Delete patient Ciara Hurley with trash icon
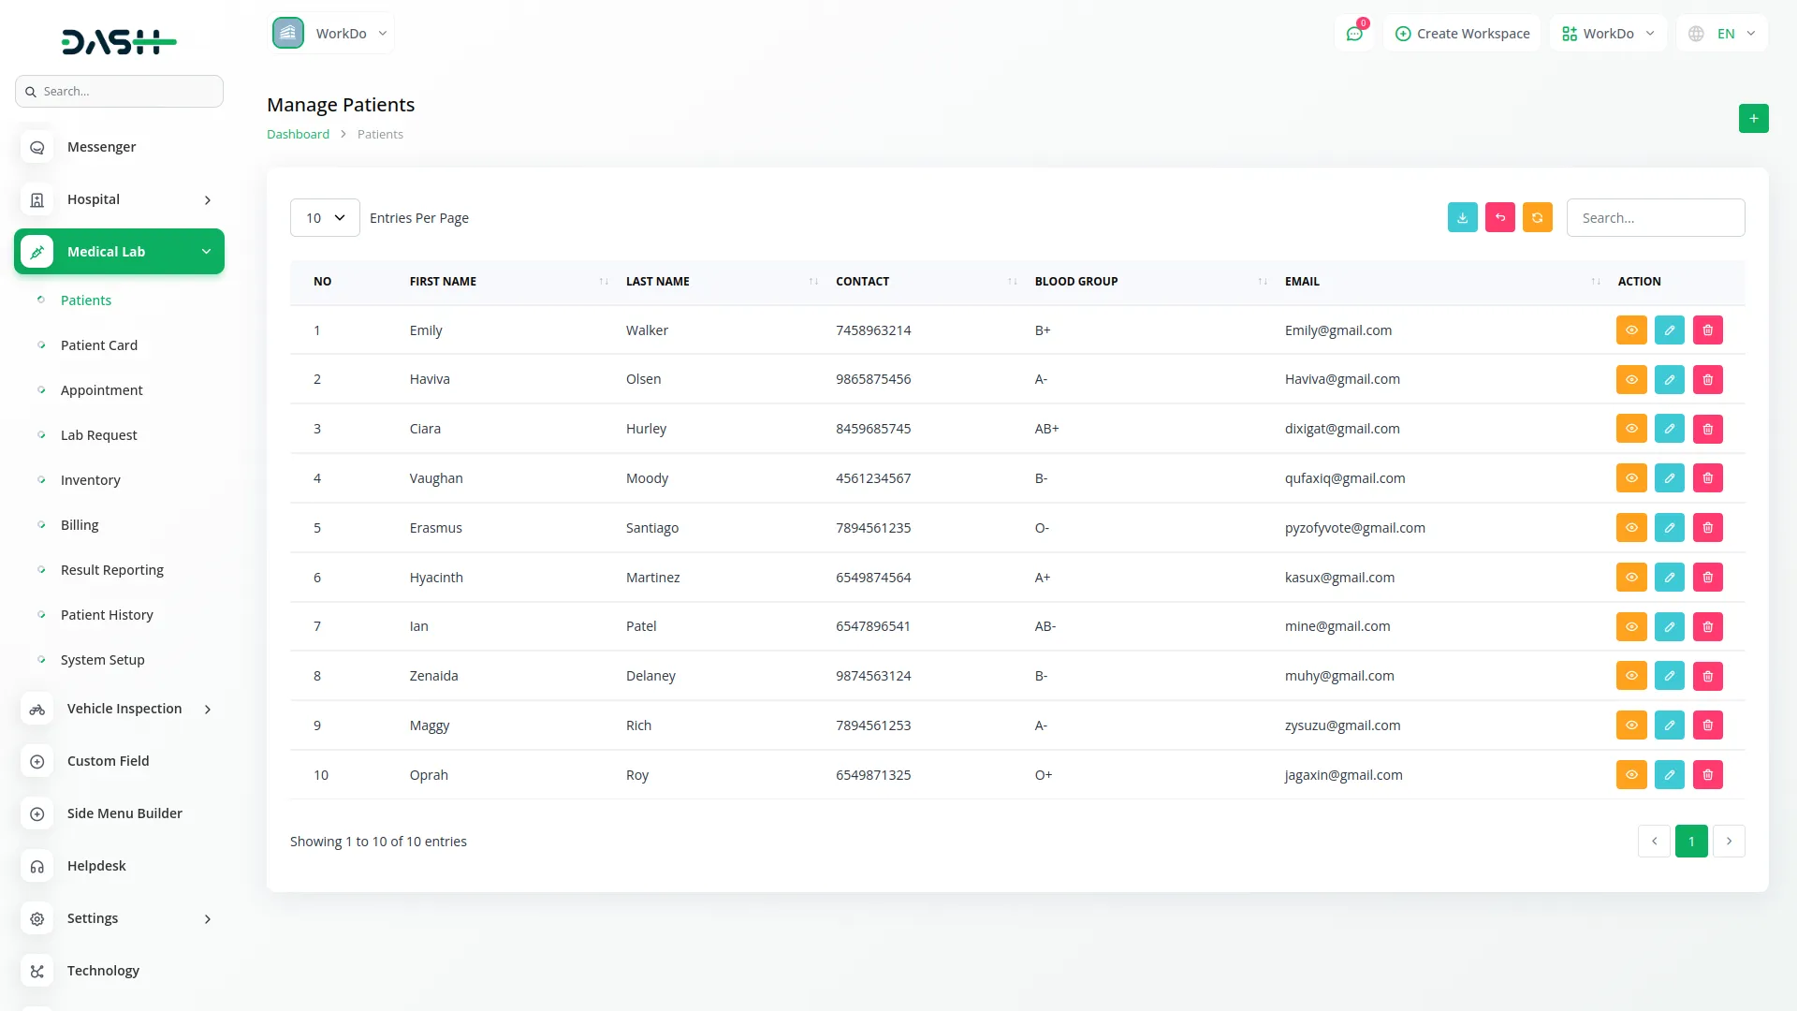Screen dimensions: 1797x1011 (x=1707, y=429)
